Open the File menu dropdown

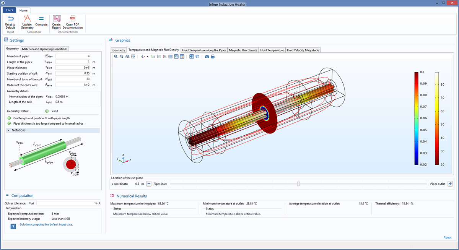[x=10, y=10]
